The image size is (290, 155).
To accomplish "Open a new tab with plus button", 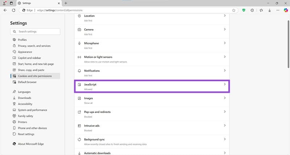I will [66, 3].
